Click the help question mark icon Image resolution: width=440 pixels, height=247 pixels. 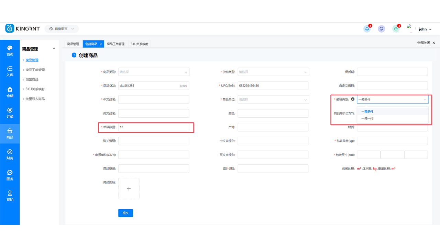tap(396, 29)
